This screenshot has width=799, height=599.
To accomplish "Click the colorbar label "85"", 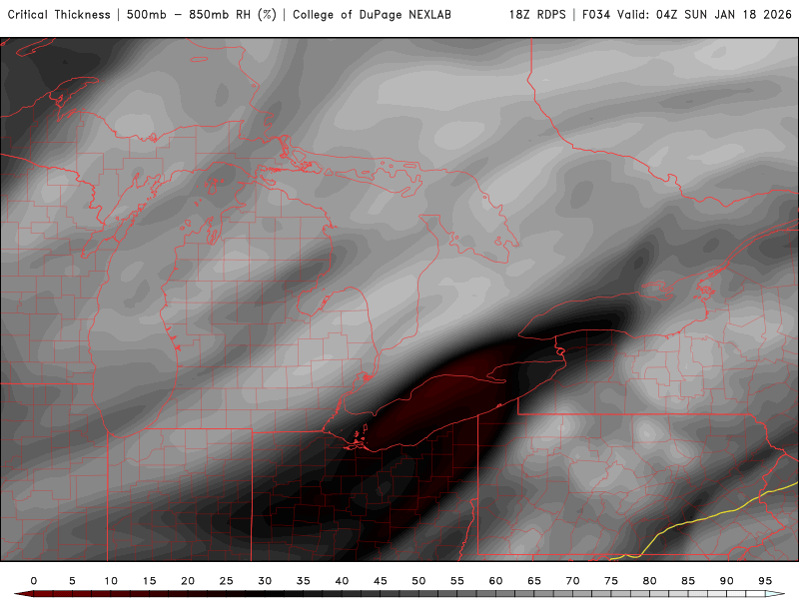I will pos(688,581).
